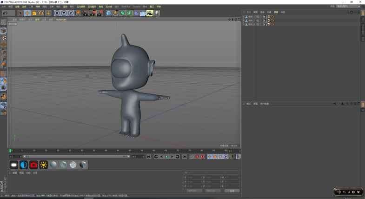Toggle the X axis lock
The image size is (365, 199).
click(x=57, y=13)
